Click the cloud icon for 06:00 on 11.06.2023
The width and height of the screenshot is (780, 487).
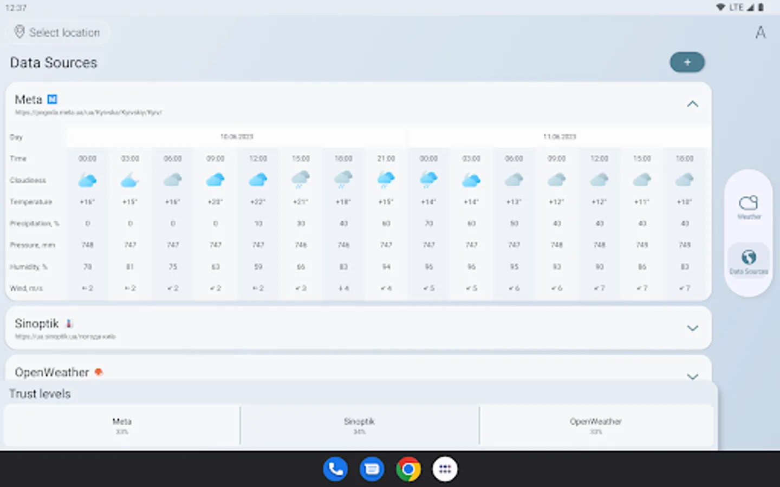(x=514, y=180)
